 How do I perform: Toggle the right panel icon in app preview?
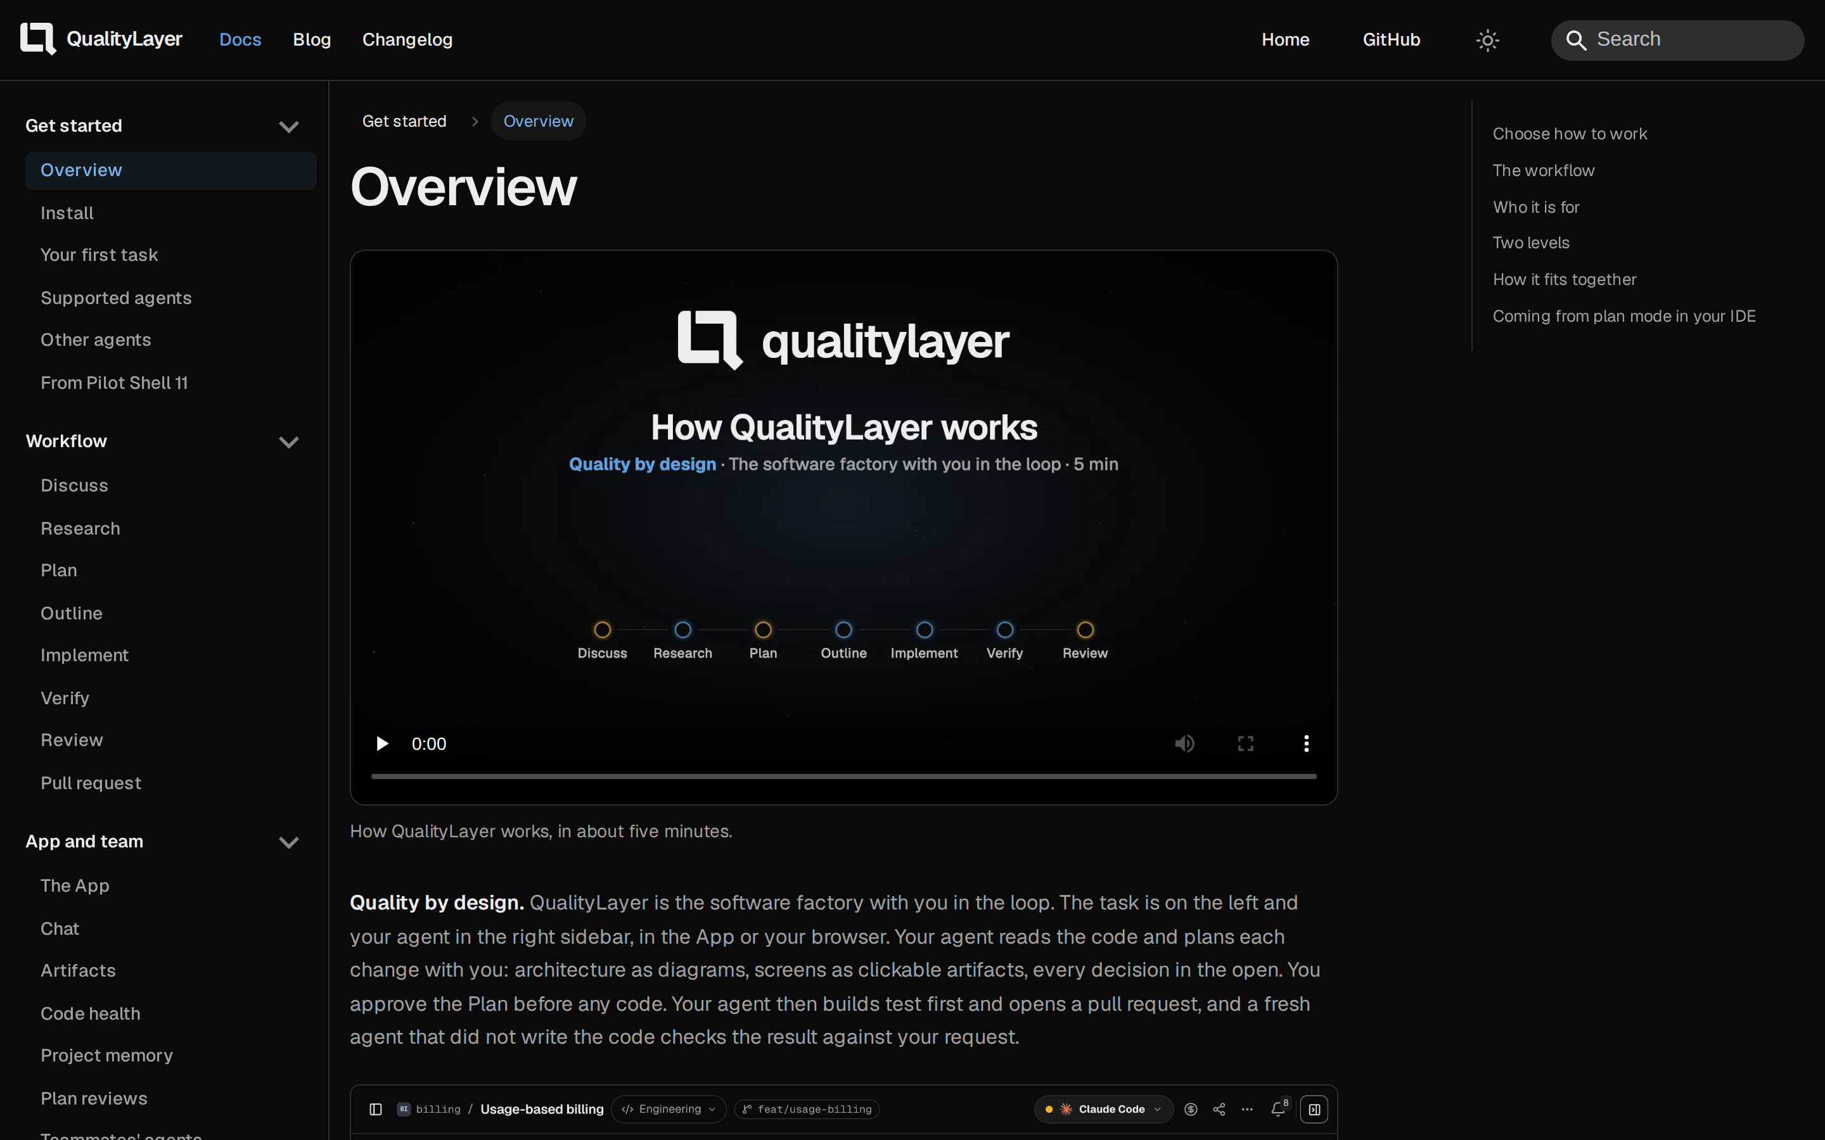click(1314, 1109)
